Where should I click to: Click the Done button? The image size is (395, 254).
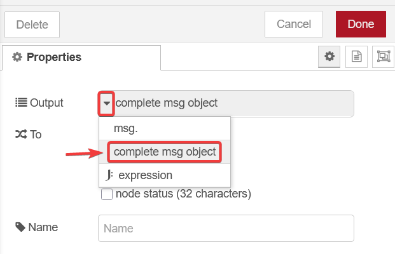(x=361, y=24)
